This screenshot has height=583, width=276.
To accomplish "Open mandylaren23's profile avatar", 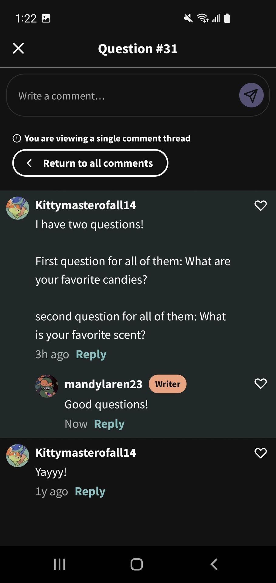I will point(47,386).
